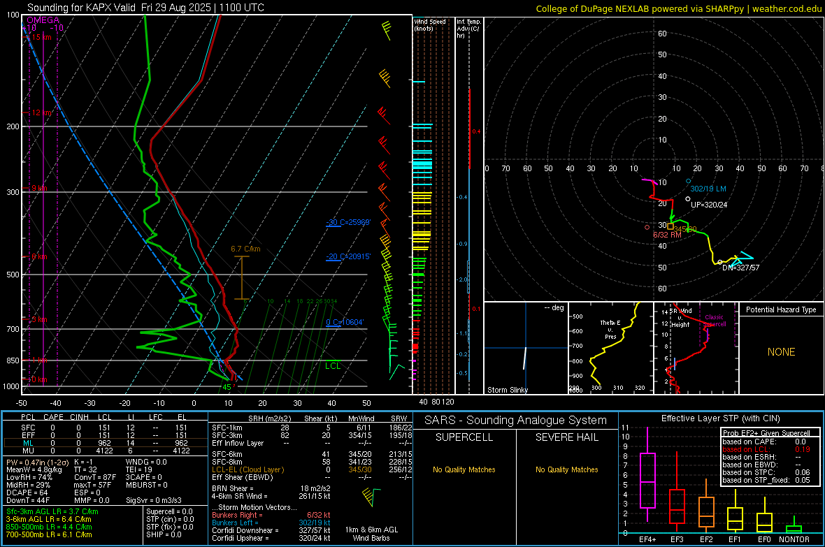Click the DN=327/57 hodograph label
The width and height of the screenshot is (825, 547).
click(741, 268)
